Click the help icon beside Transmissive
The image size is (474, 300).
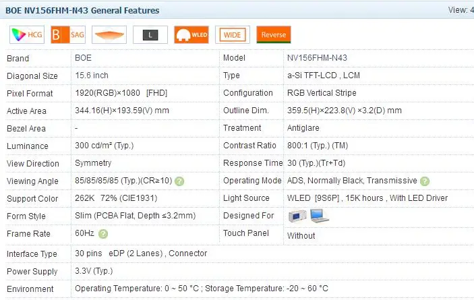425,181
